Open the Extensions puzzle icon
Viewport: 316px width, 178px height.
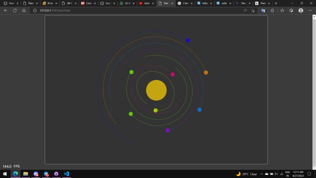tap(272, 11)
